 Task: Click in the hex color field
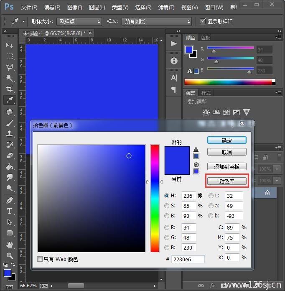click(188, 259)
